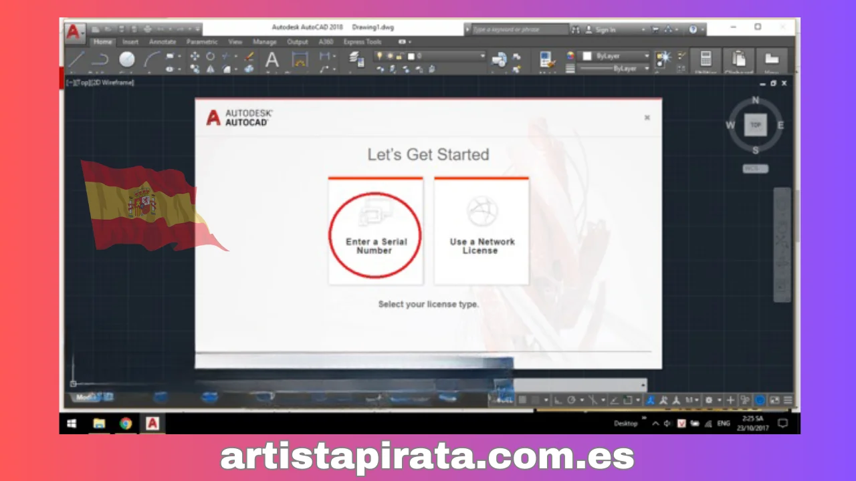The width and height of the screenshot is (856, 481).
Task: Open Layer Properties icon
Action: 356,59
